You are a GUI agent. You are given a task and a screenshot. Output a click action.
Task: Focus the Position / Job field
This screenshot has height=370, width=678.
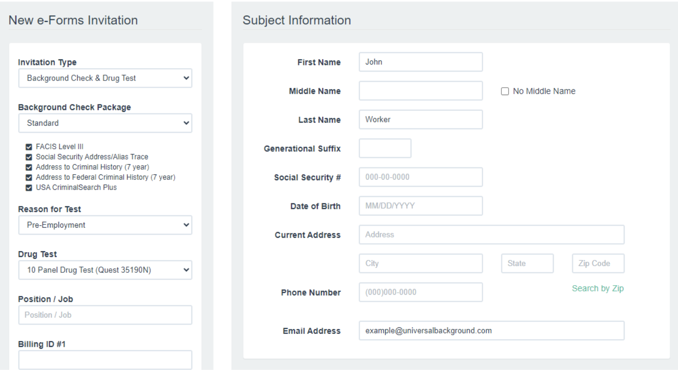tap(105, 315)
